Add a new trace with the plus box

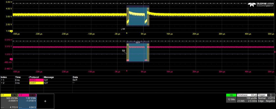[45, 101]
